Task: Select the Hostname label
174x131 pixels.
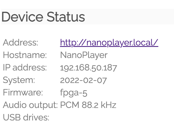Action: click(25, 55)
